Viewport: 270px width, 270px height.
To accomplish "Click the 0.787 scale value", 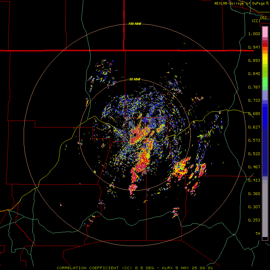I will (254, 87).
